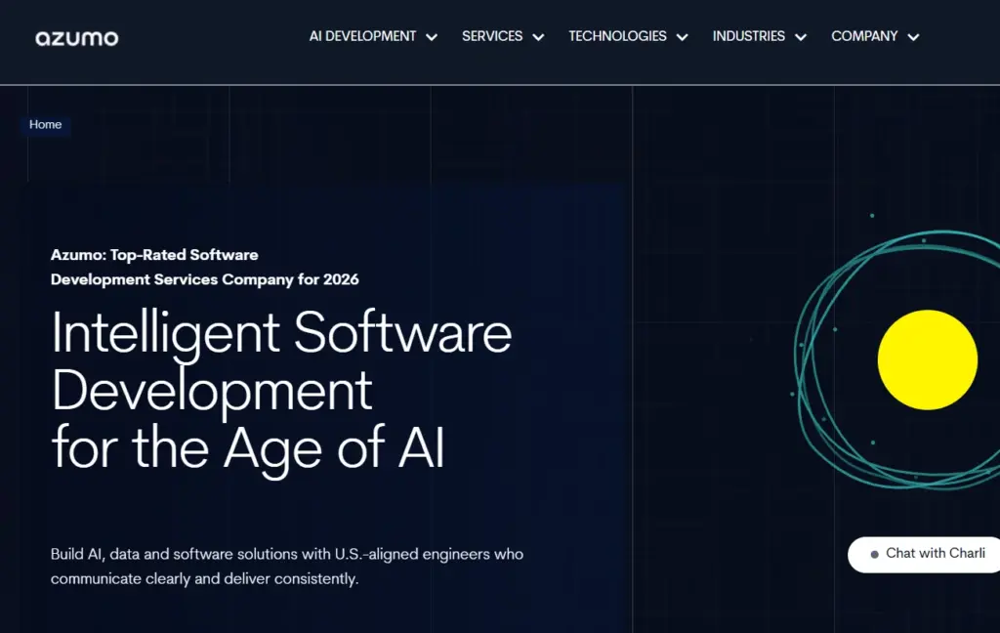Expand the Services dropdown chevron
The width and height of the screenshot is (1000, 633).
coord(538,38)
